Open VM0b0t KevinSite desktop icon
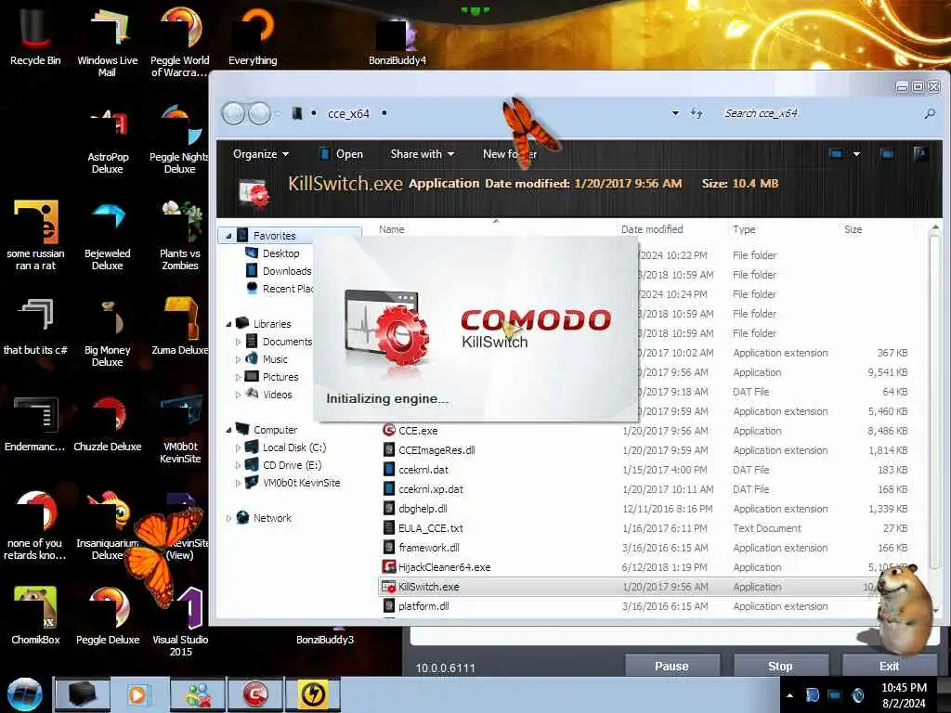 [179, 429]
